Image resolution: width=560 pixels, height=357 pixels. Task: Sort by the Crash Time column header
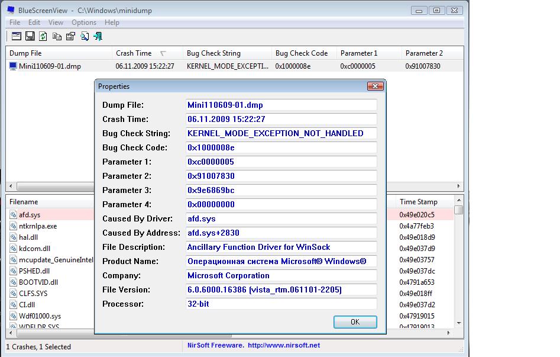[x=147, y=53]
